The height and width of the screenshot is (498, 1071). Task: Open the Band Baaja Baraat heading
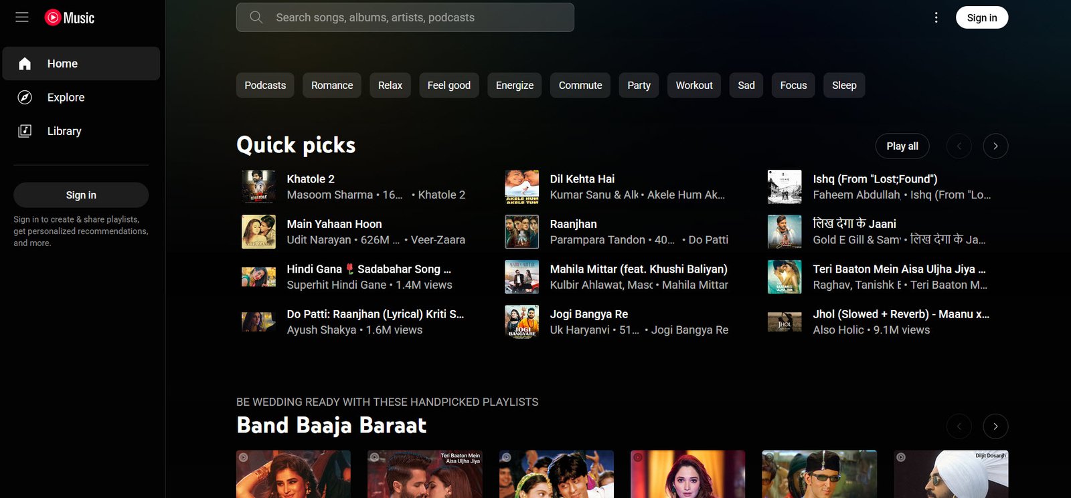[x=331, y=425]
